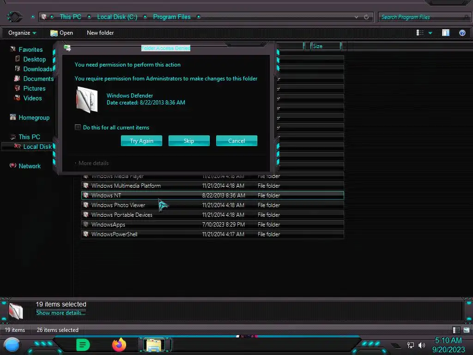This screenshot has height=355, width=473.
Task: Skip this folder in the dialog
Action: point(189,141)
